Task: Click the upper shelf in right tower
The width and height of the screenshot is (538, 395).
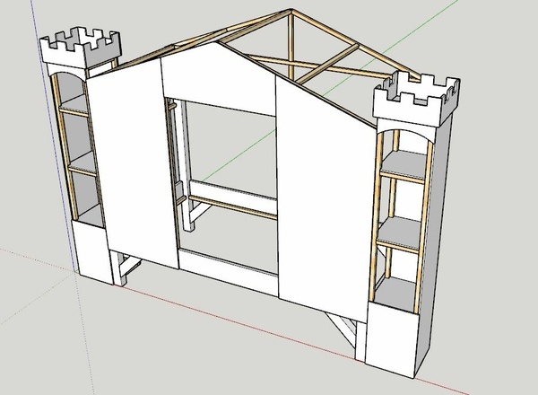Action: tap(405, 175)
